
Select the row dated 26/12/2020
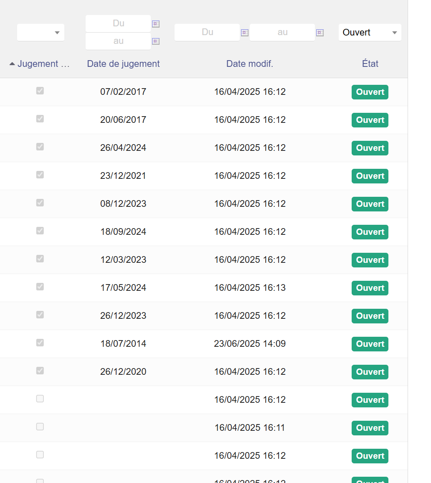tap(123, 372)
